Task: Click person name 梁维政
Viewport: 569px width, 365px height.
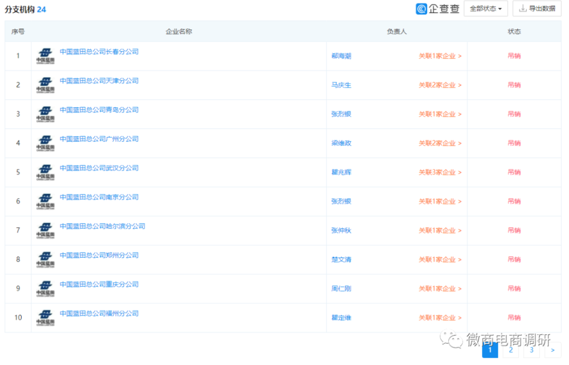Action: coord(341,143)
